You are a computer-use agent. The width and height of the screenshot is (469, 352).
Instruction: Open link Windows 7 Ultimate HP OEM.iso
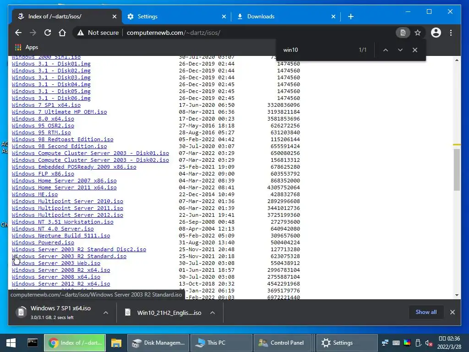pos(59,112)
